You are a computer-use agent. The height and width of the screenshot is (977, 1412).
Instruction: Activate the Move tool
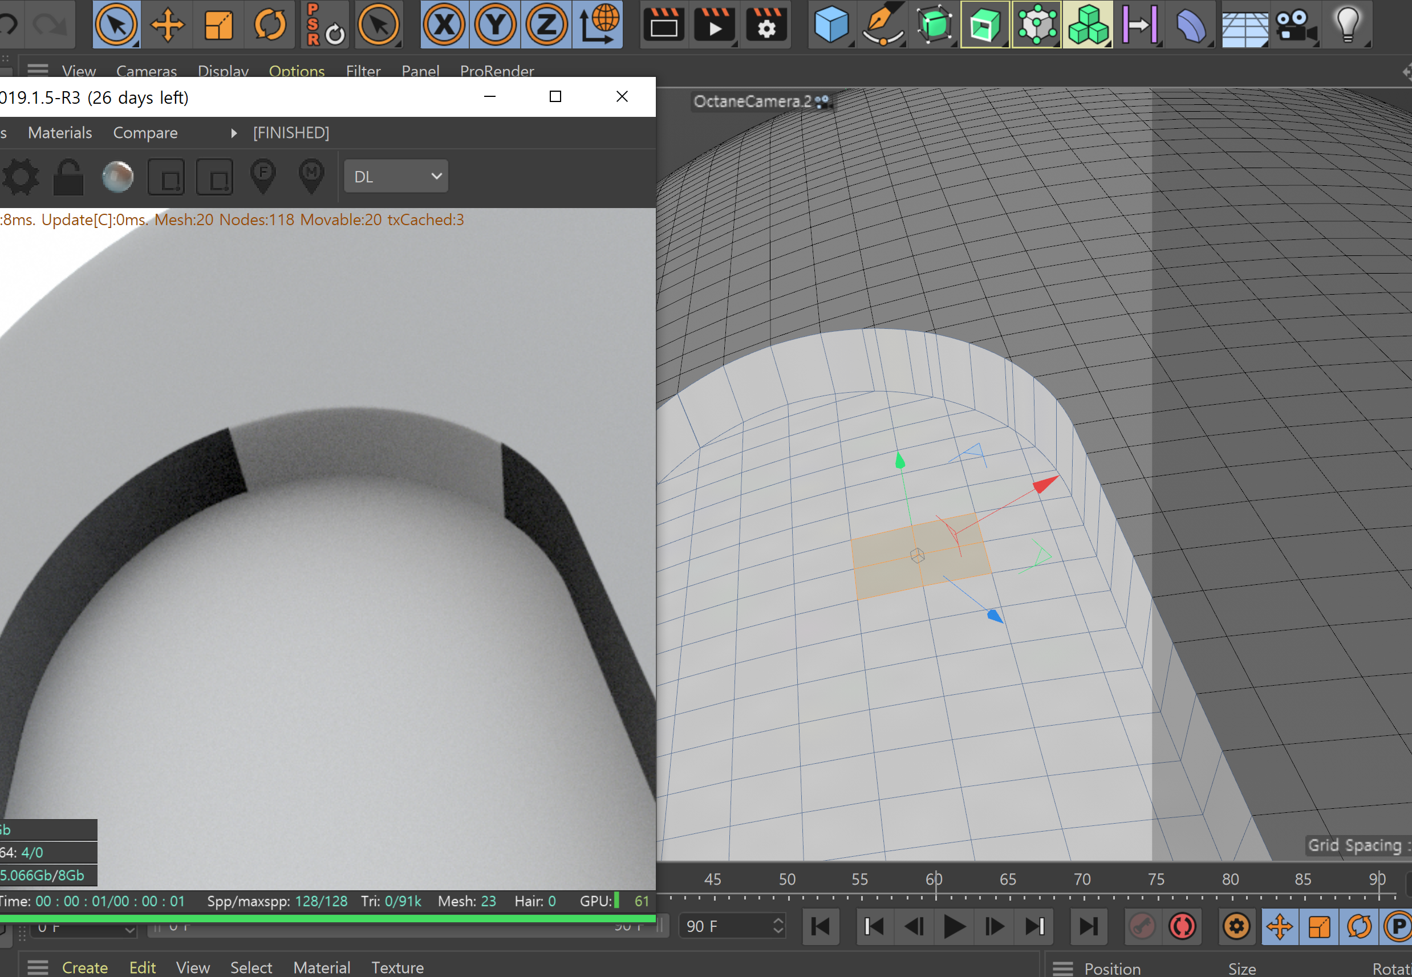167,25
